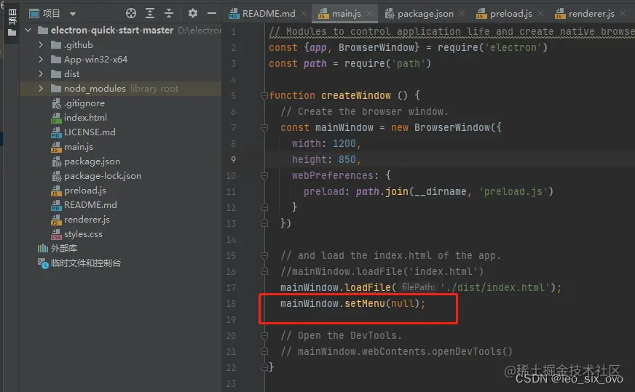Click line number 9 in gutter
The height and width of the screenshot is (392, 635).
click(x=233, y=159)
